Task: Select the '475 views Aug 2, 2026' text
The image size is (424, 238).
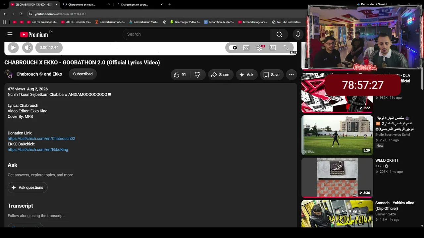Action: click(28, 89)
